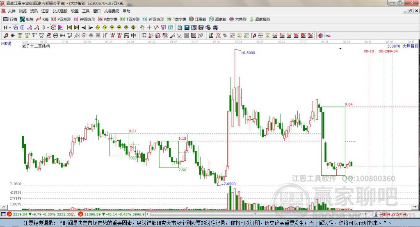The image size is (420, 227).
Task: Click the 300670 stock code label
Action: pyautogui.click(x=394, y=46)
